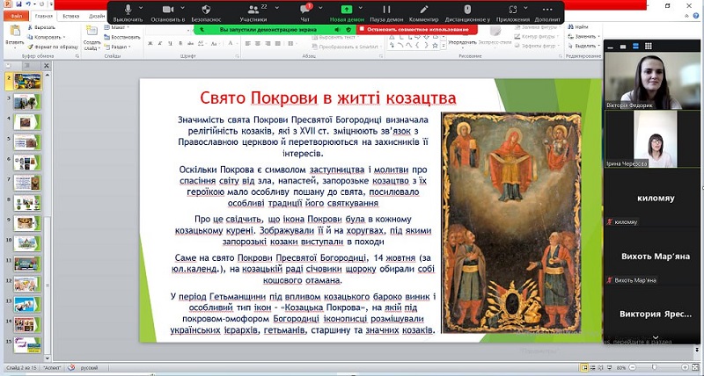Click thumbnail pane scroll-down arrow
704x376 pixels.
tap(48, 358)
